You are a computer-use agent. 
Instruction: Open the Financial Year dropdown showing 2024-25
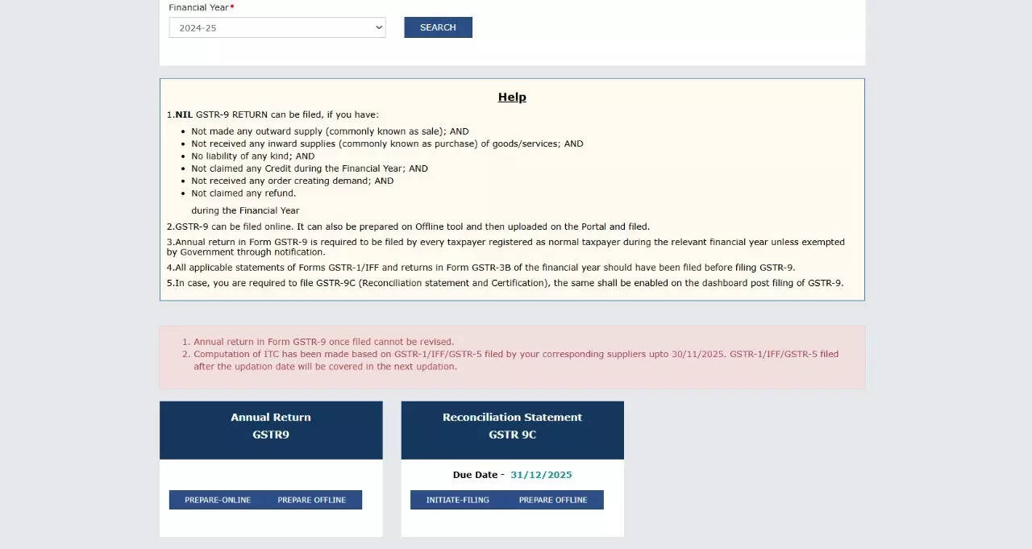tap(277, 27)
